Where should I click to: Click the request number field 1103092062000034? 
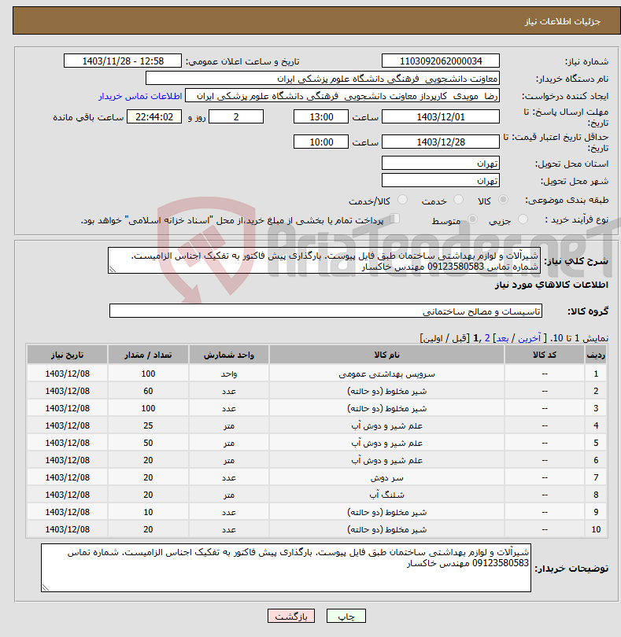pos(441,61)
